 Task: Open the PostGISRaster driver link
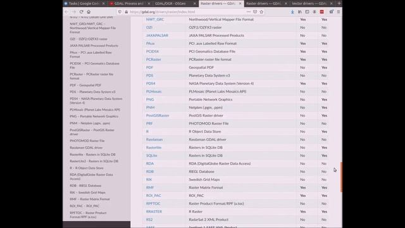point(158,115)
